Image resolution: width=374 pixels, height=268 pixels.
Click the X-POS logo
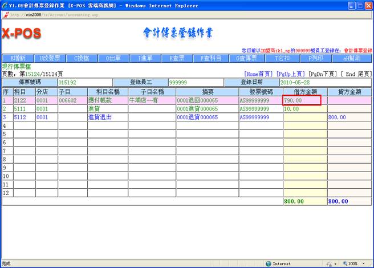[x=22, y=34]
